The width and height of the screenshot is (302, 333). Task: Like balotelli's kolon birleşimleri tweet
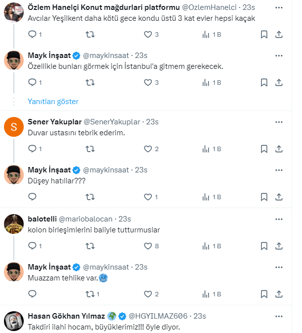pyautogui.click(x=148, y=245)
